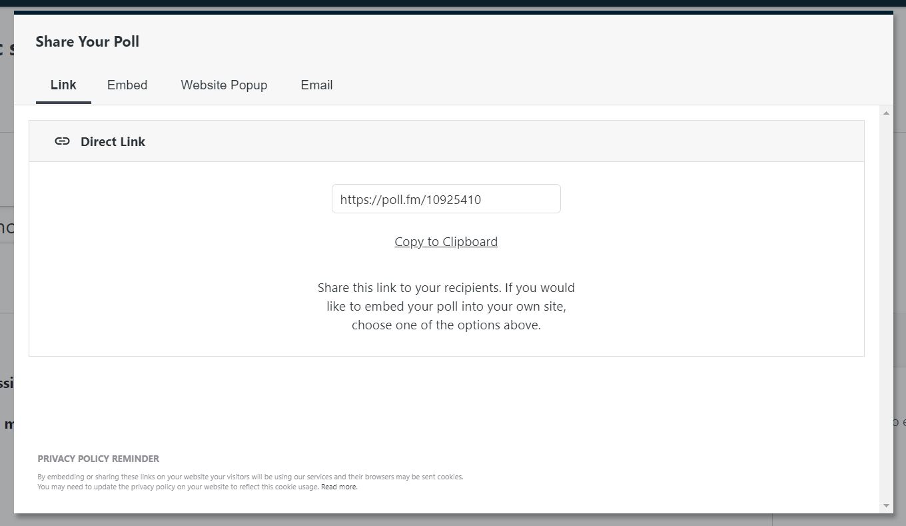Image resolution: width=906 pixels, height=526 pixels.
Task: Select the https://poll.fm/10925410 text
Action: coord(411,199)
